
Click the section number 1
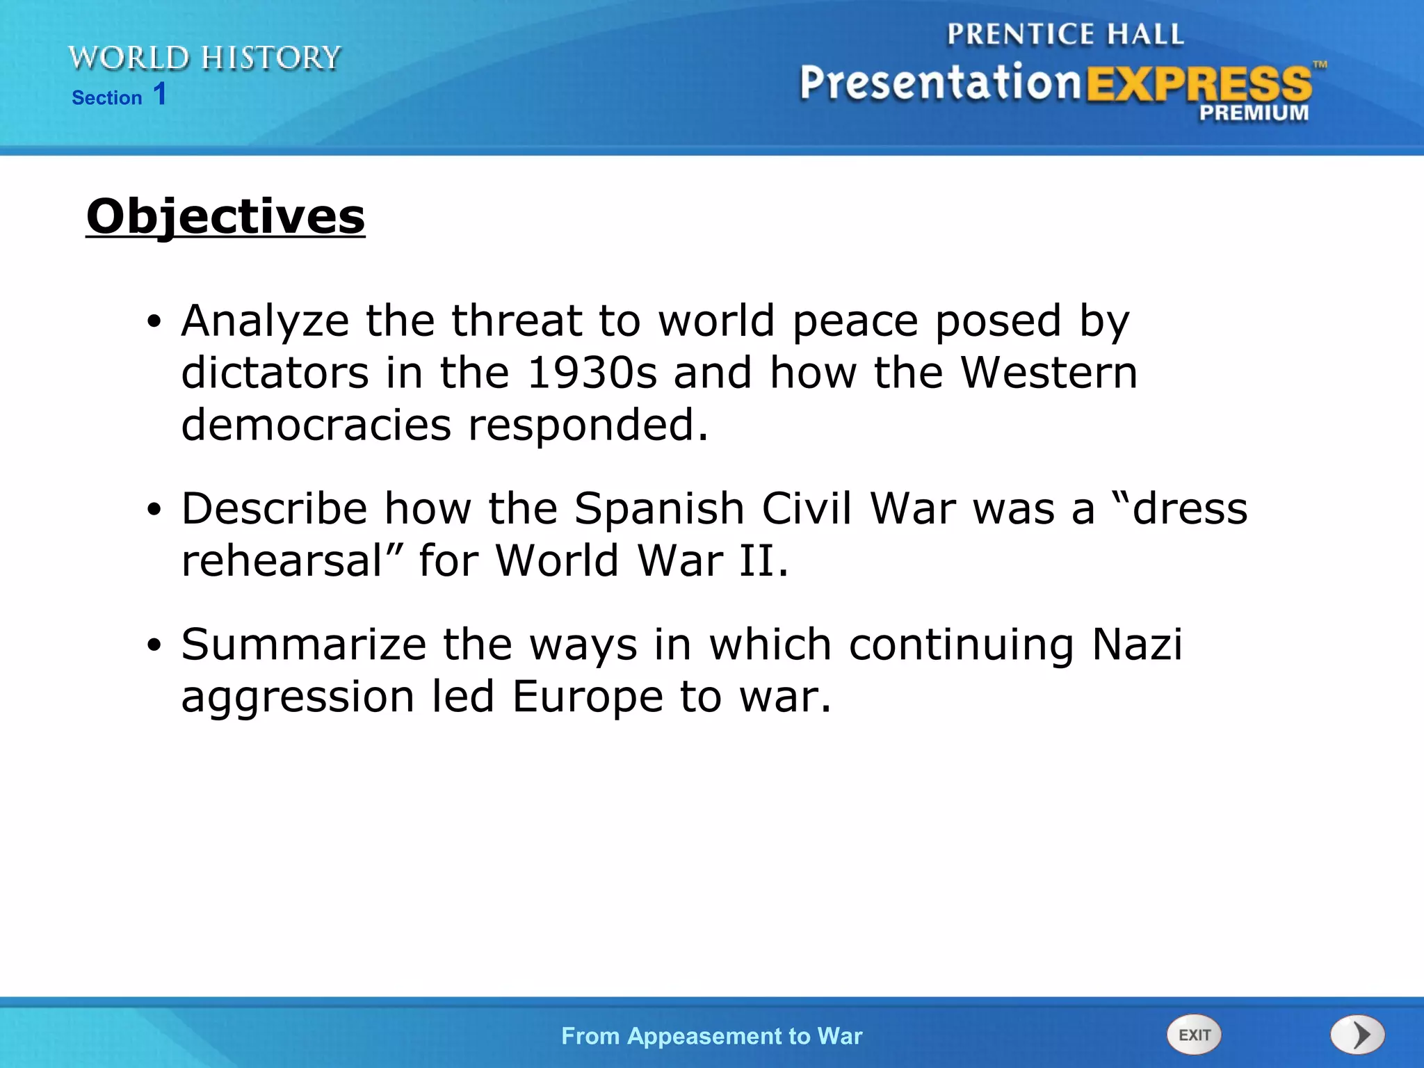tap(160, 94)
